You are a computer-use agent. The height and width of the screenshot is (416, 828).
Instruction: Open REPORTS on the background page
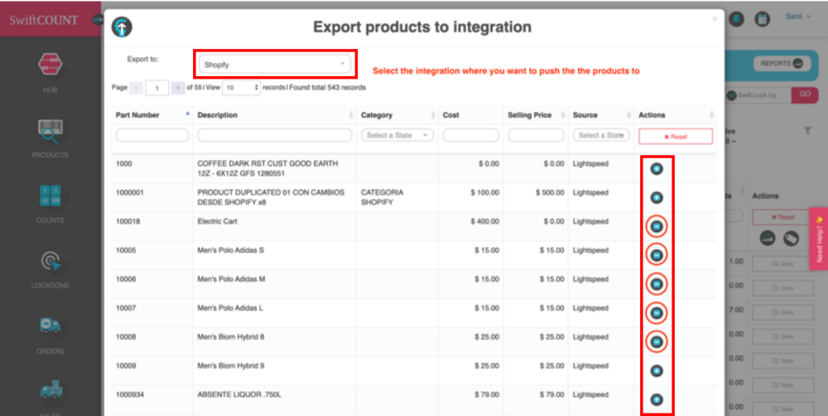point(782,64)
